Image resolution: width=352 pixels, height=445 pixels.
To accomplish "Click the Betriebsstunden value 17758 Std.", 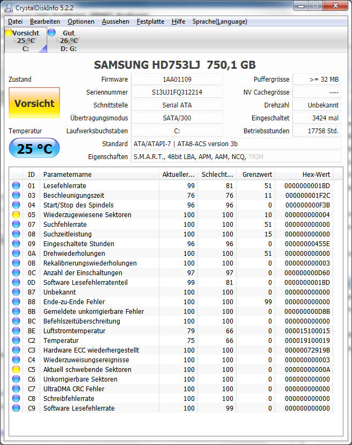I will (317, 131).
